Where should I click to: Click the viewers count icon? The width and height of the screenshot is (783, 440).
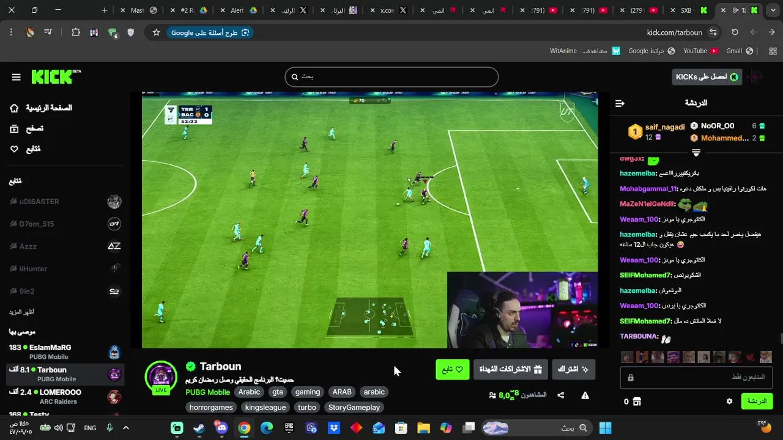492,395
